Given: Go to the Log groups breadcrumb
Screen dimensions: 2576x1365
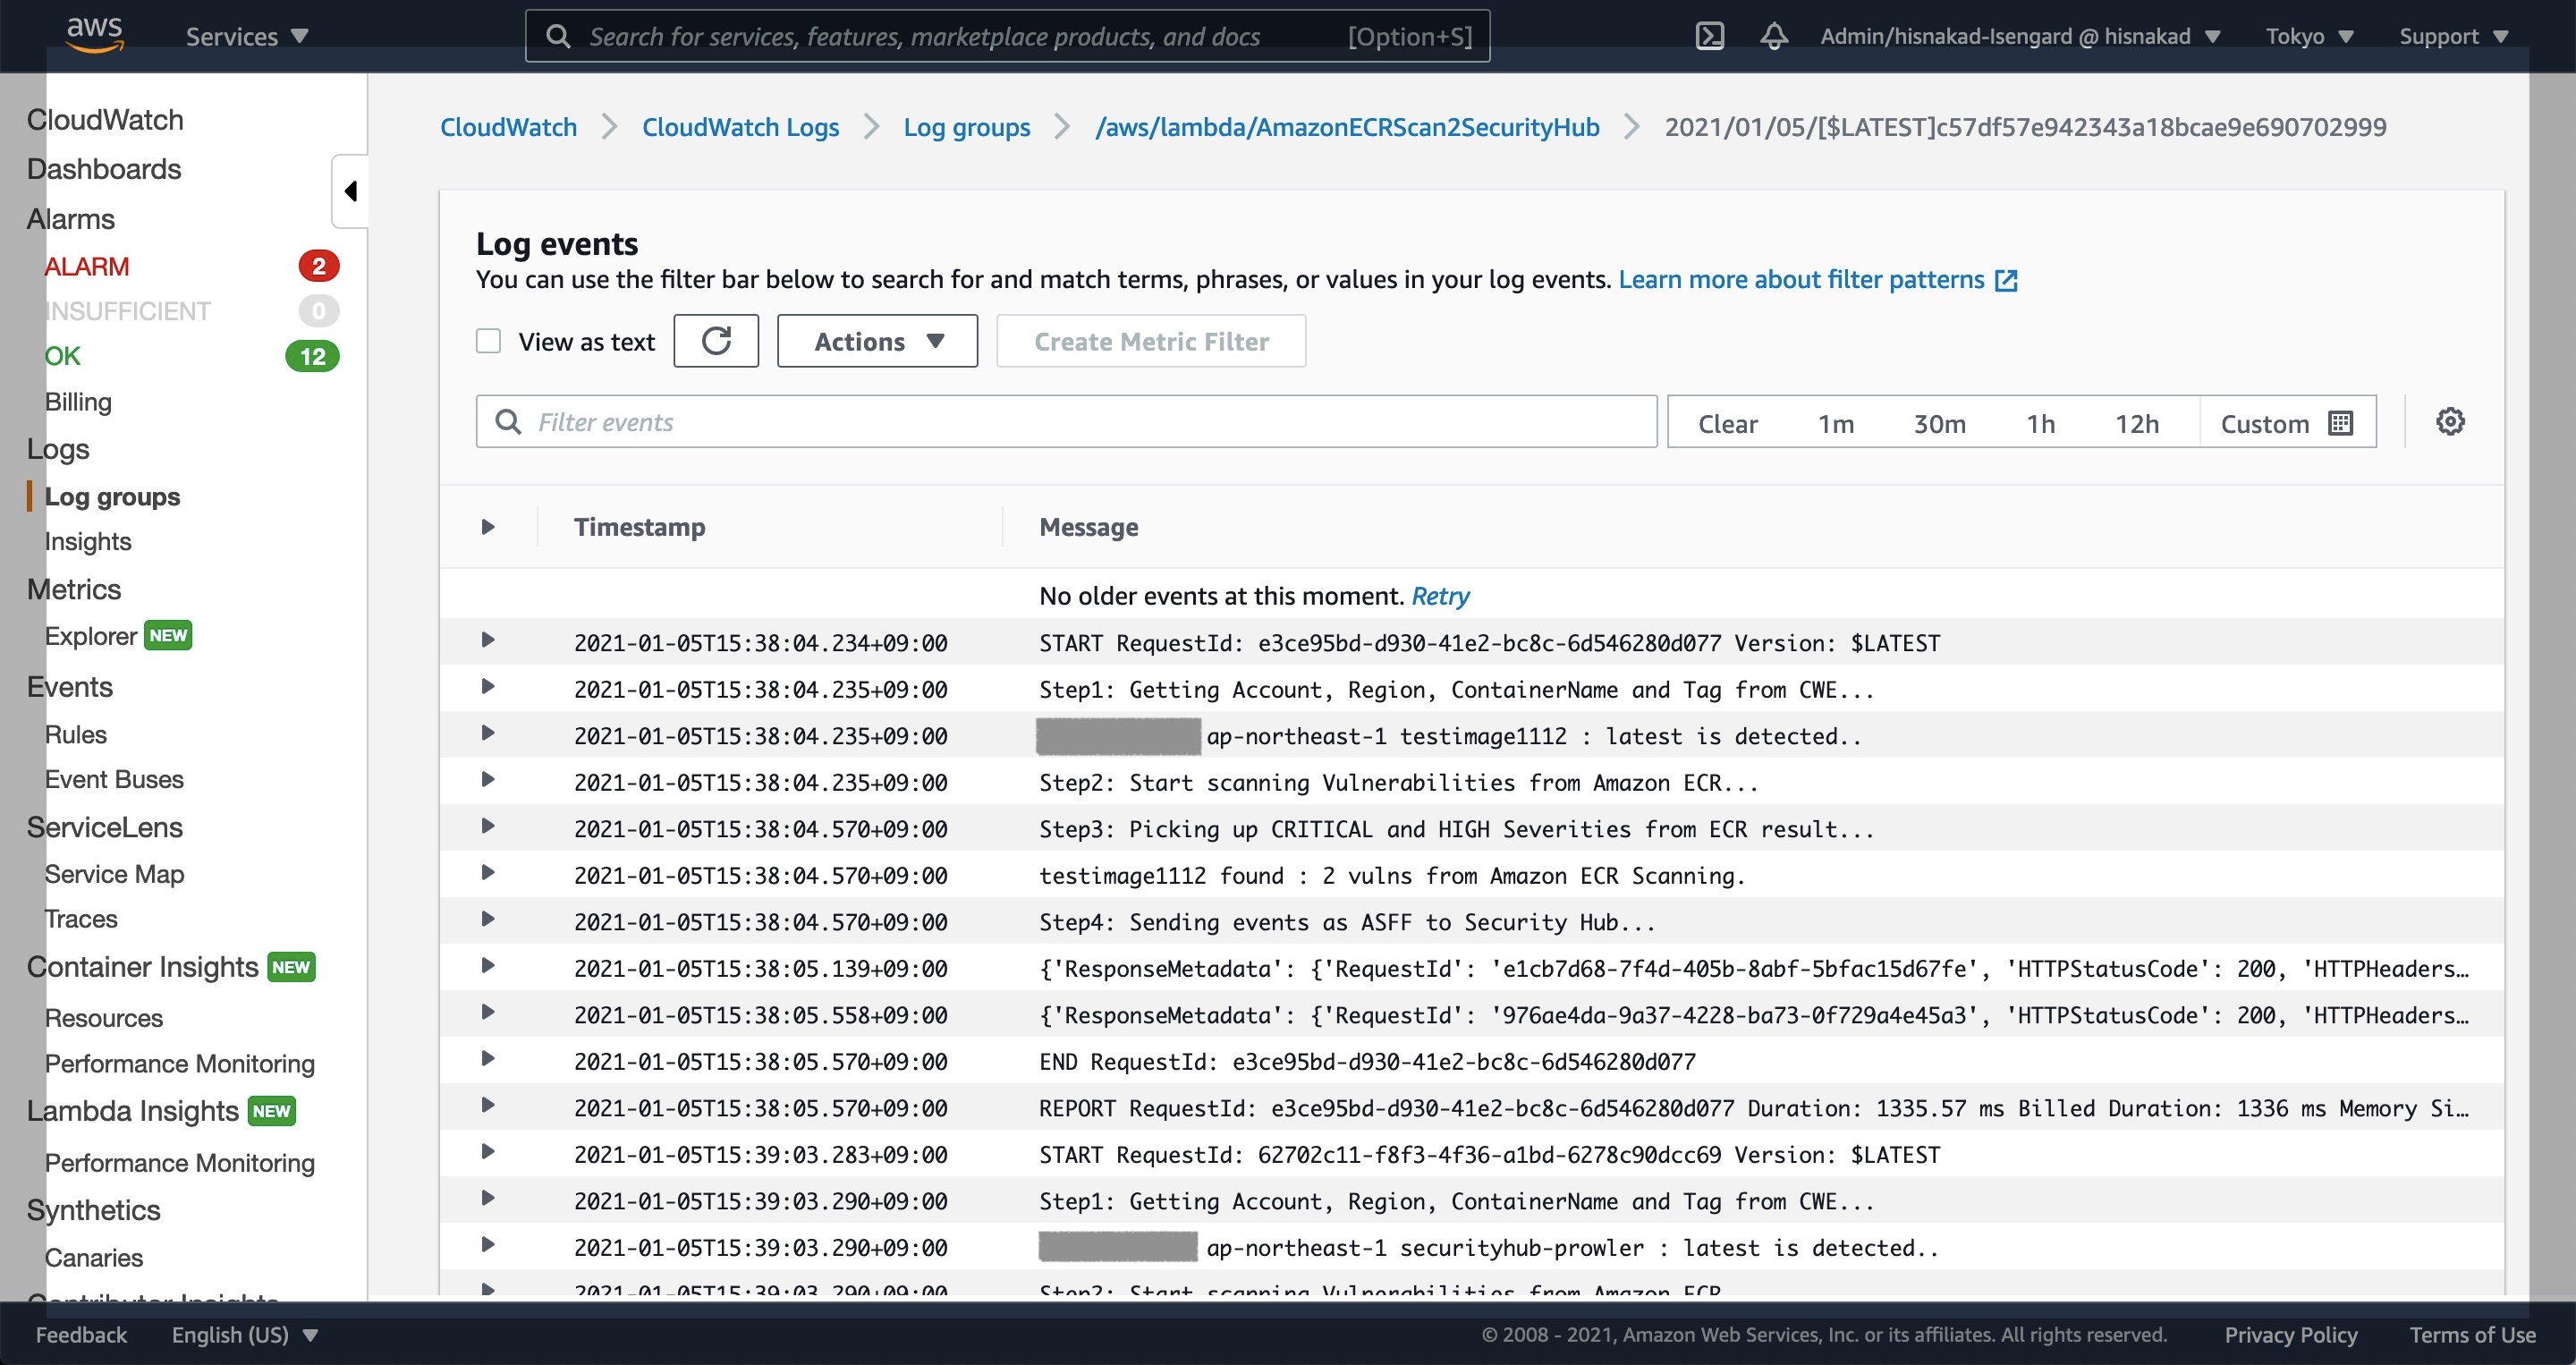Looking at the screenshot, I should (x=966, y=127).
